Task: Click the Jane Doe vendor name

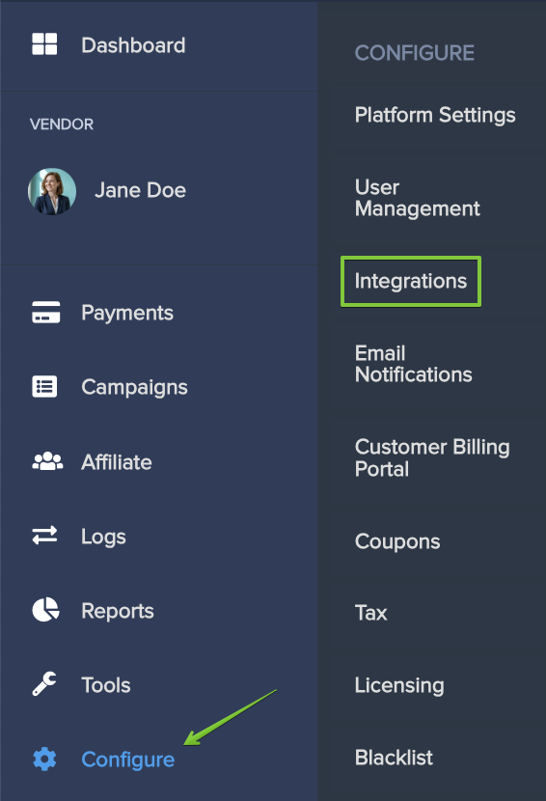Action: (x=140, y=190)
